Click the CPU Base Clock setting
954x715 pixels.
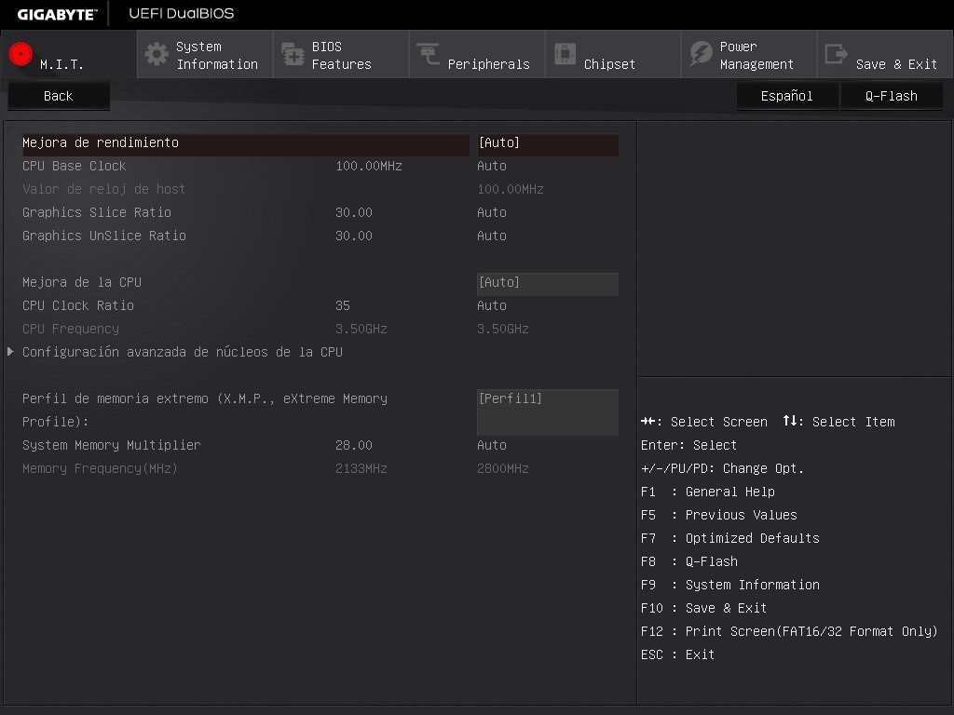pyautogui.click(x=82, y=166)
